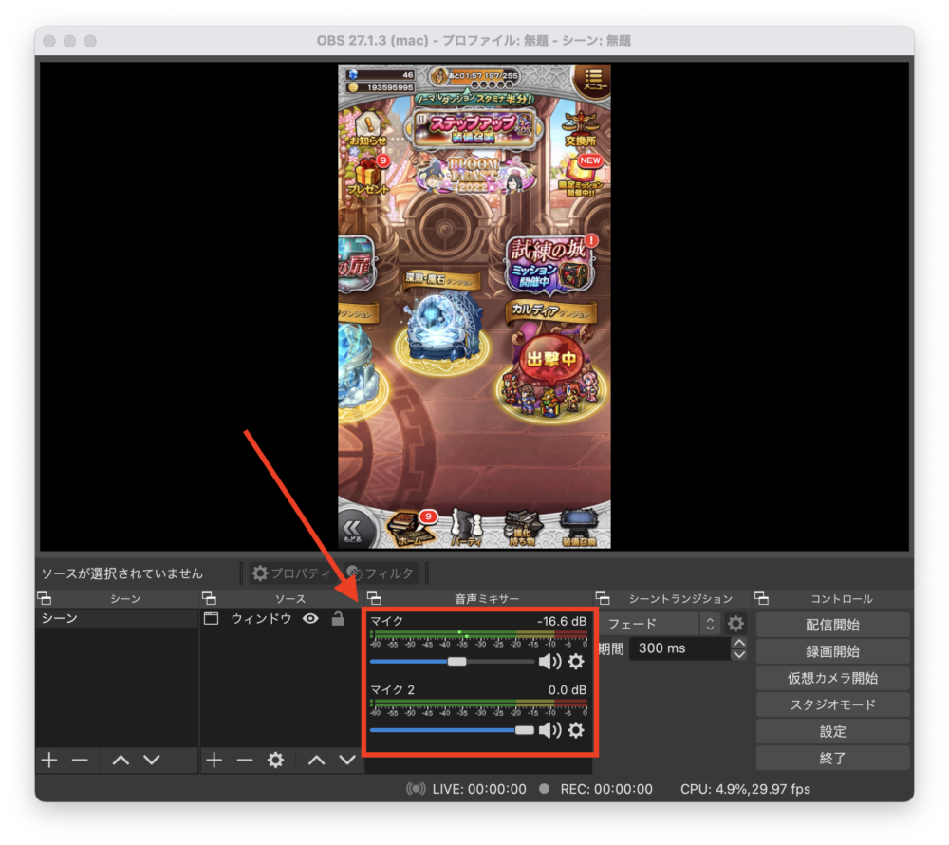Pop out the コントロール dock with its float icon
Image resolution: width=949 pixels, height=845 pixels.
(761, 598)
